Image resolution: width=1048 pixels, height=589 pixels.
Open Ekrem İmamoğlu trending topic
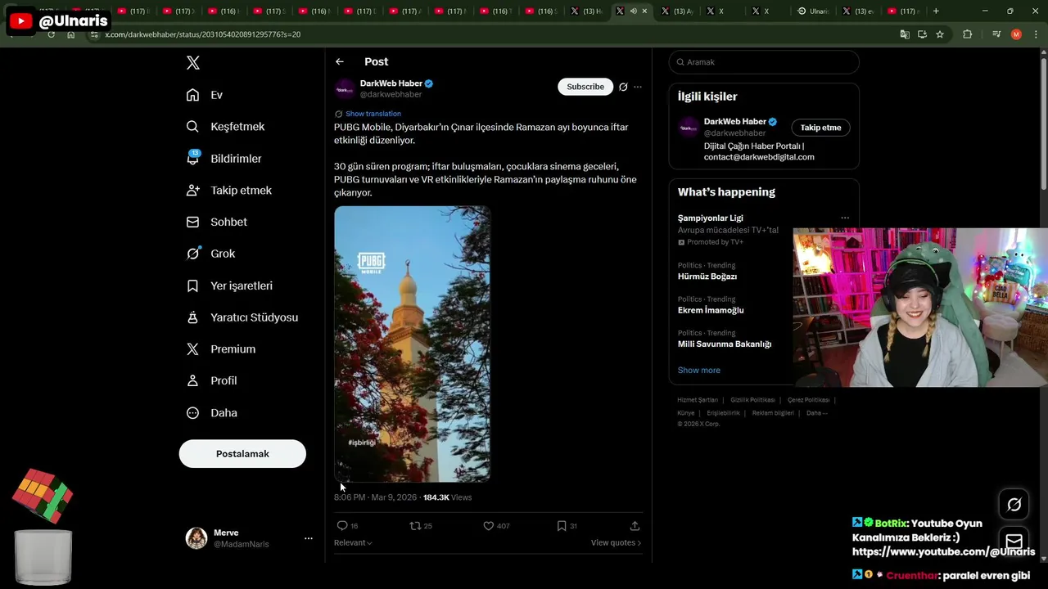[x=711, y=310]
